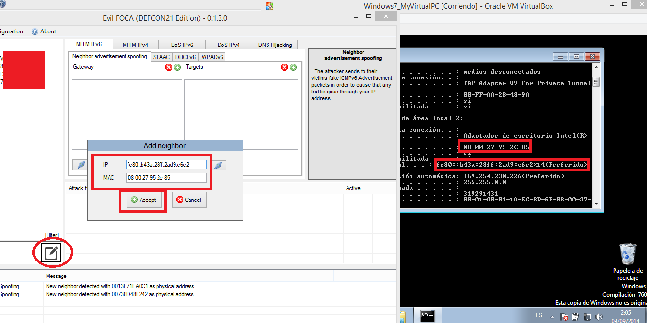647x323 pixels.
Task: Open the DoS IPv6 tab
Action: (182, 45)
